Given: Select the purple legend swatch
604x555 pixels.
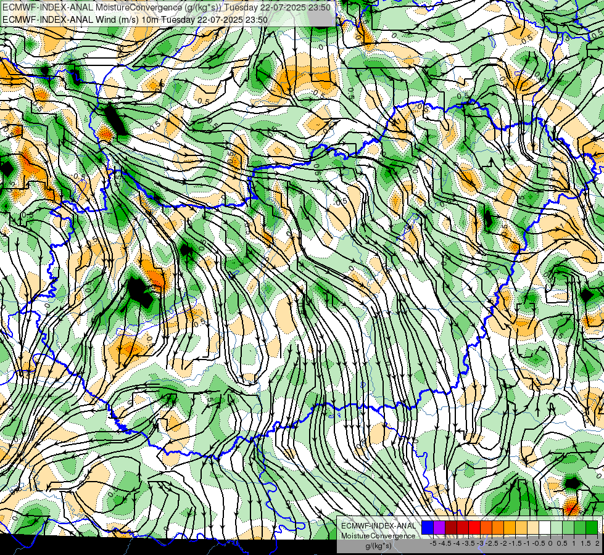Looking at the screenshot, I should (x=439, y=527).
